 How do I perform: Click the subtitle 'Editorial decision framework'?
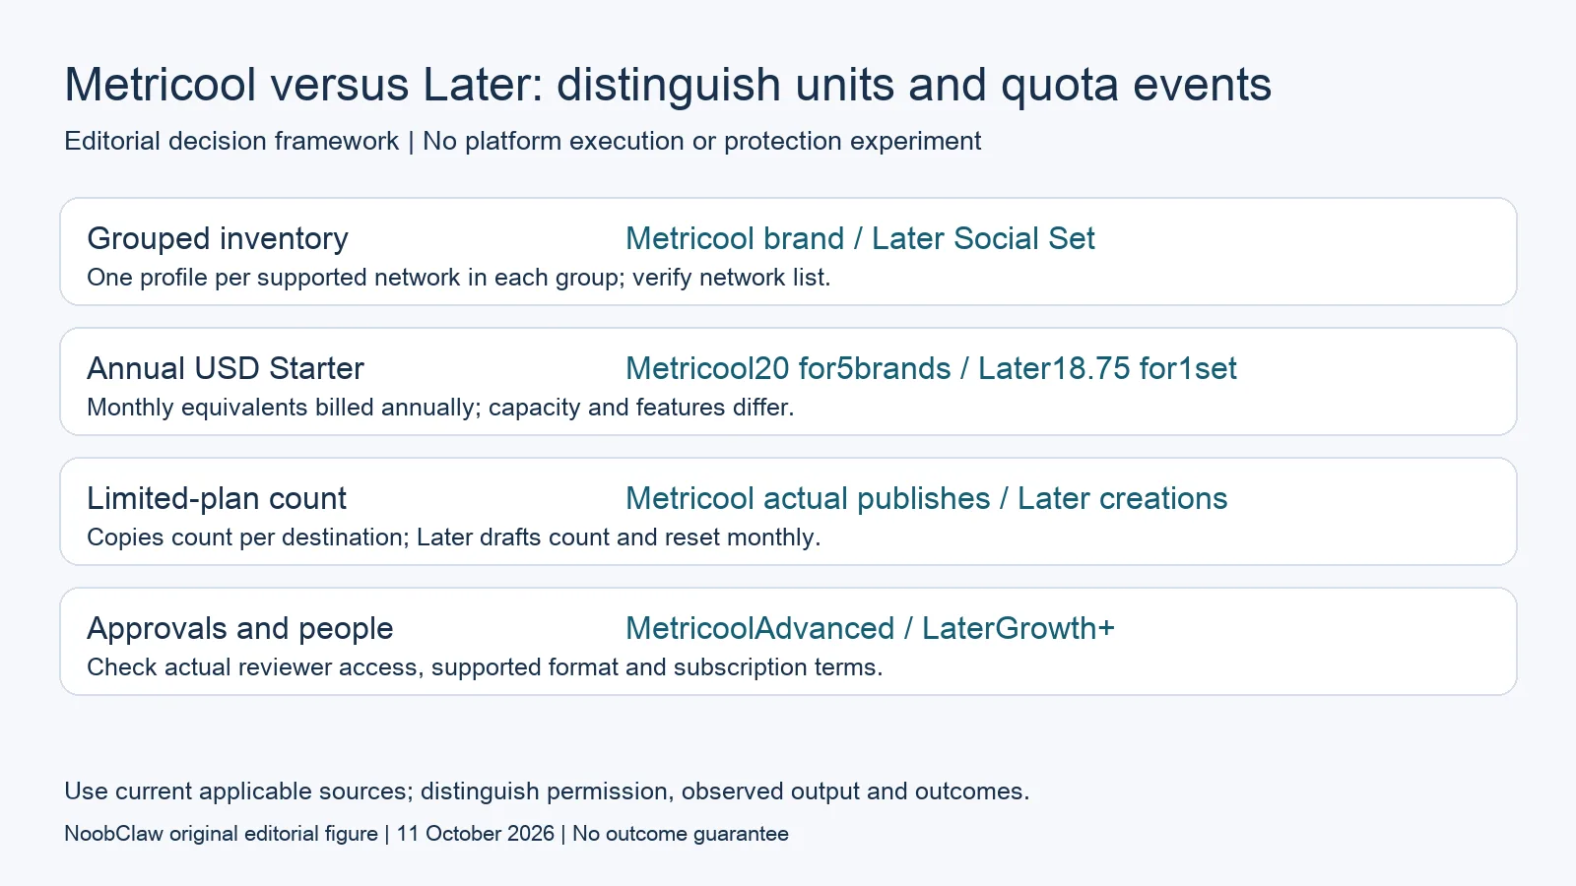(231, 141)
